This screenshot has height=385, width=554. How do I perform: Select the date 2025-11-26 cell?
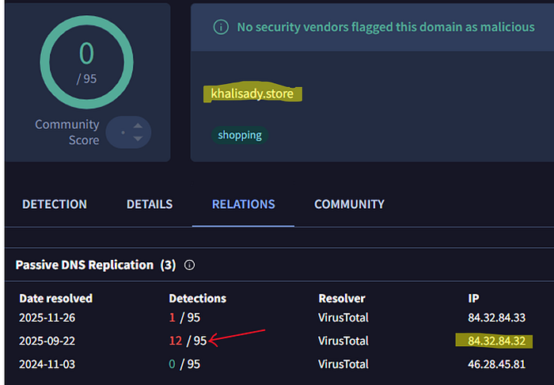(47, 318)
